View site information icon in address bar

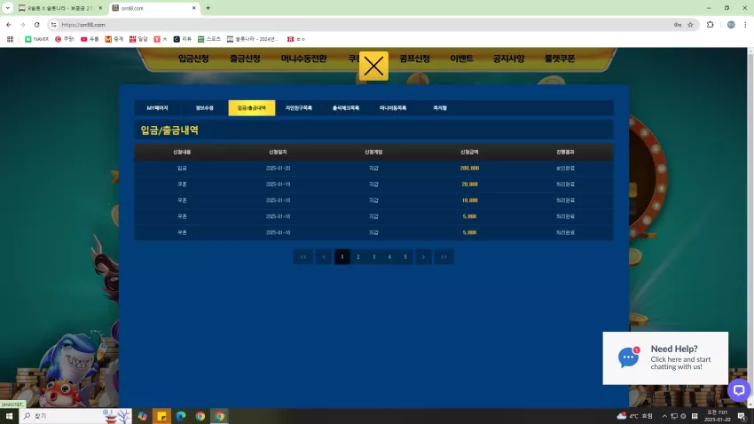tap(54, 25)
